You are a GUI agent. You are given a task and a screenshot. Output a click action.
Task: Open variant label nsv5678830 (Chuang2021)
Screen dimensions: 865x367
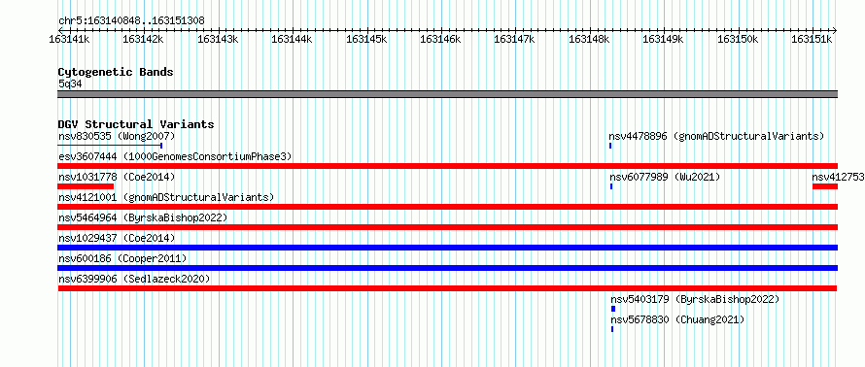tap(677, 319)
